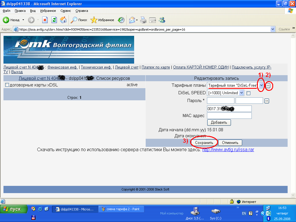Click the help question mark tray icon
The height and width of the screenshot is (222, 296).
[251, 213]
